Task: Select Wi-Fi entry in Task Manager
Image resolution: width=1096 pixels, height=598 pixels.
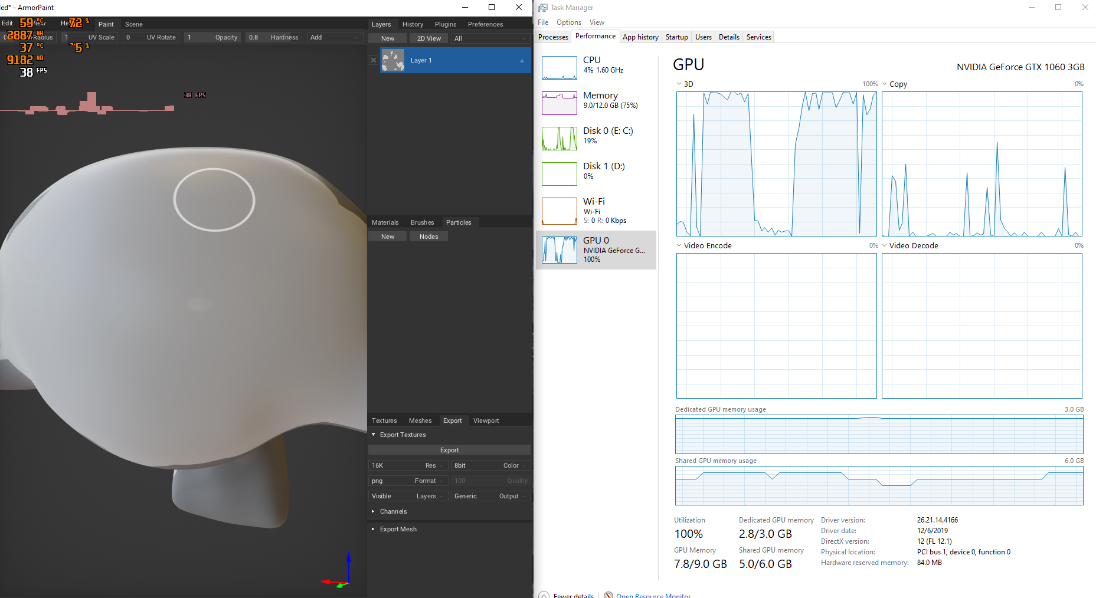Action: 596,211
